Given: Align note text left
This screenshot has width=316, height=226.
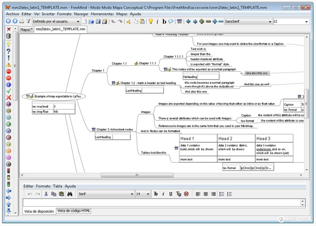Looking at the screenshot, I should pyautogui.click(x=198, y=194).
